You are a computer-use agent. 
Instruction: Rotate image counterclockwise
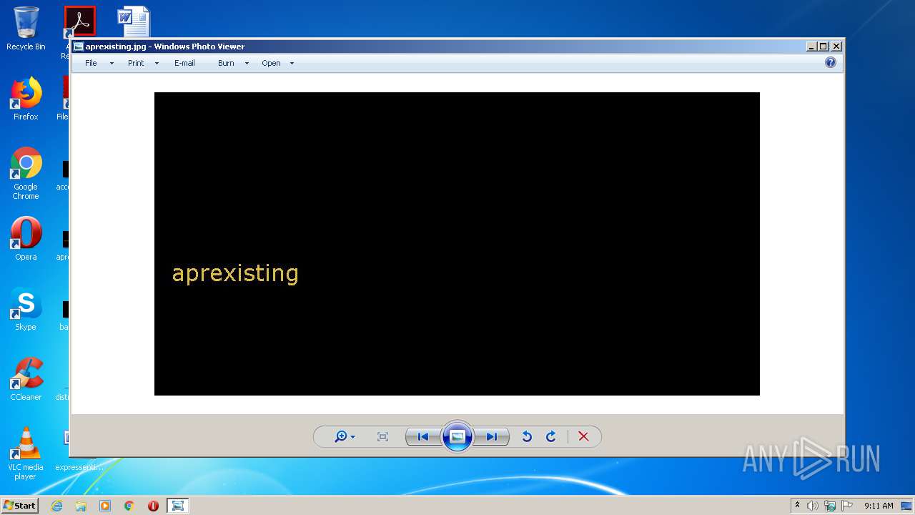click(527, 436)
